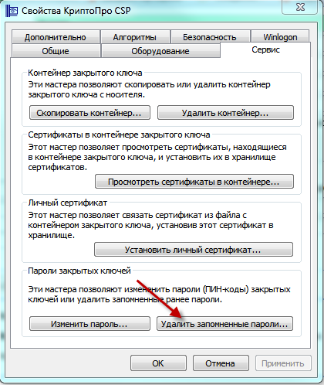Viewport: 324px width, 385px height.
Task: Switch to the Дополнительно tab
Action: (x=56, y=37)
